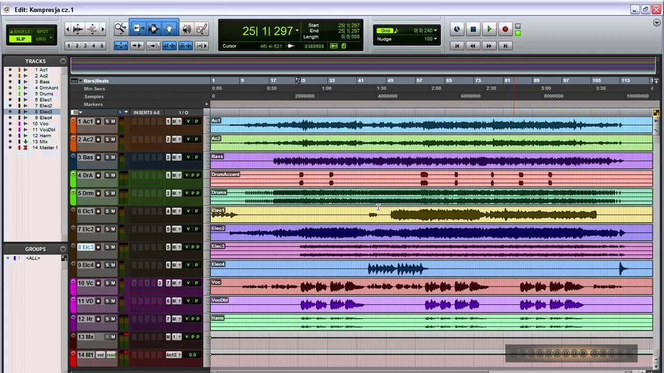
Task: Open the GROUPS list dropdown menu
Action: 63,249
